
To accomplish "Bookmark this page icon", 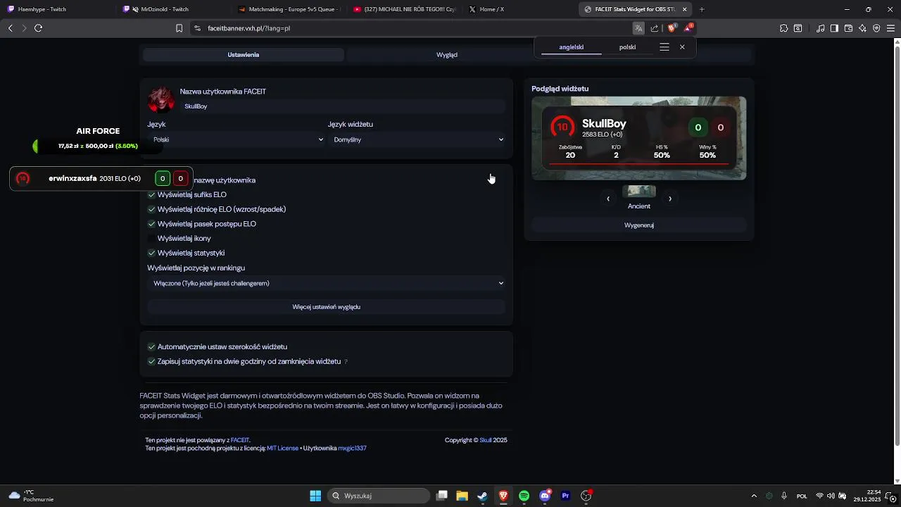I will [x=179, y=28].
